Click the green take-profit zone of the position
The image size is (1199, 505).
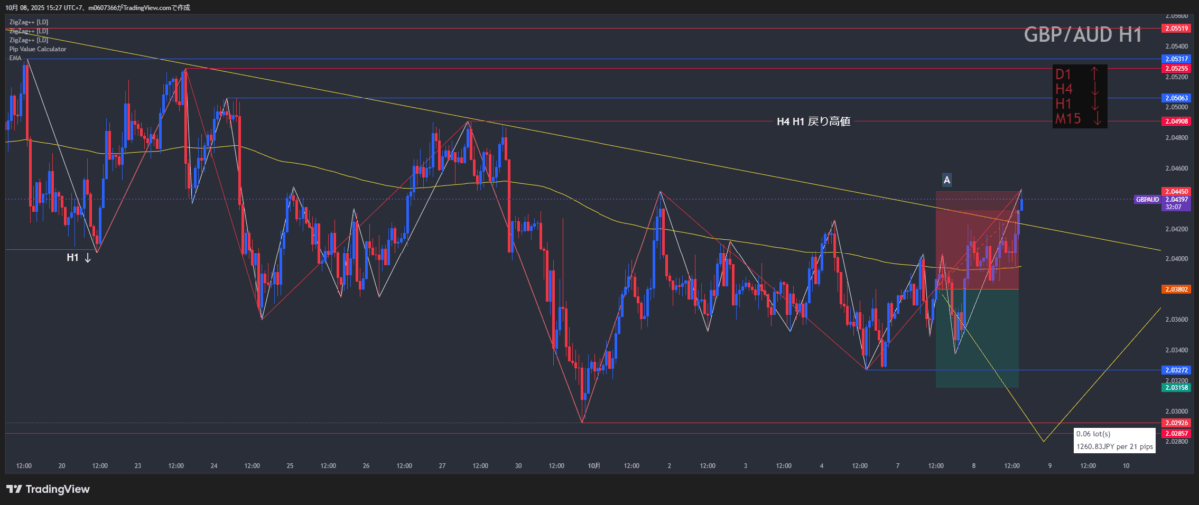[977, 339]
